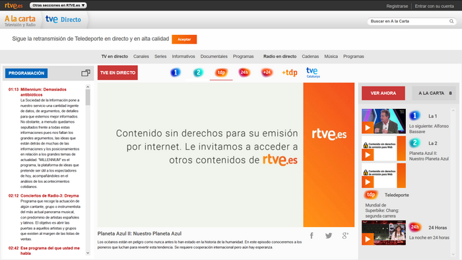Click 'Planeta Azul II' title below player
The image size is (462, 260).
click(139, 234)
